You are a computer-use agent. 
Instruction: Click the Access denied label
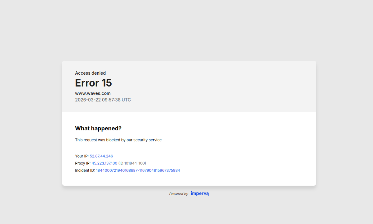pos(90,73)
